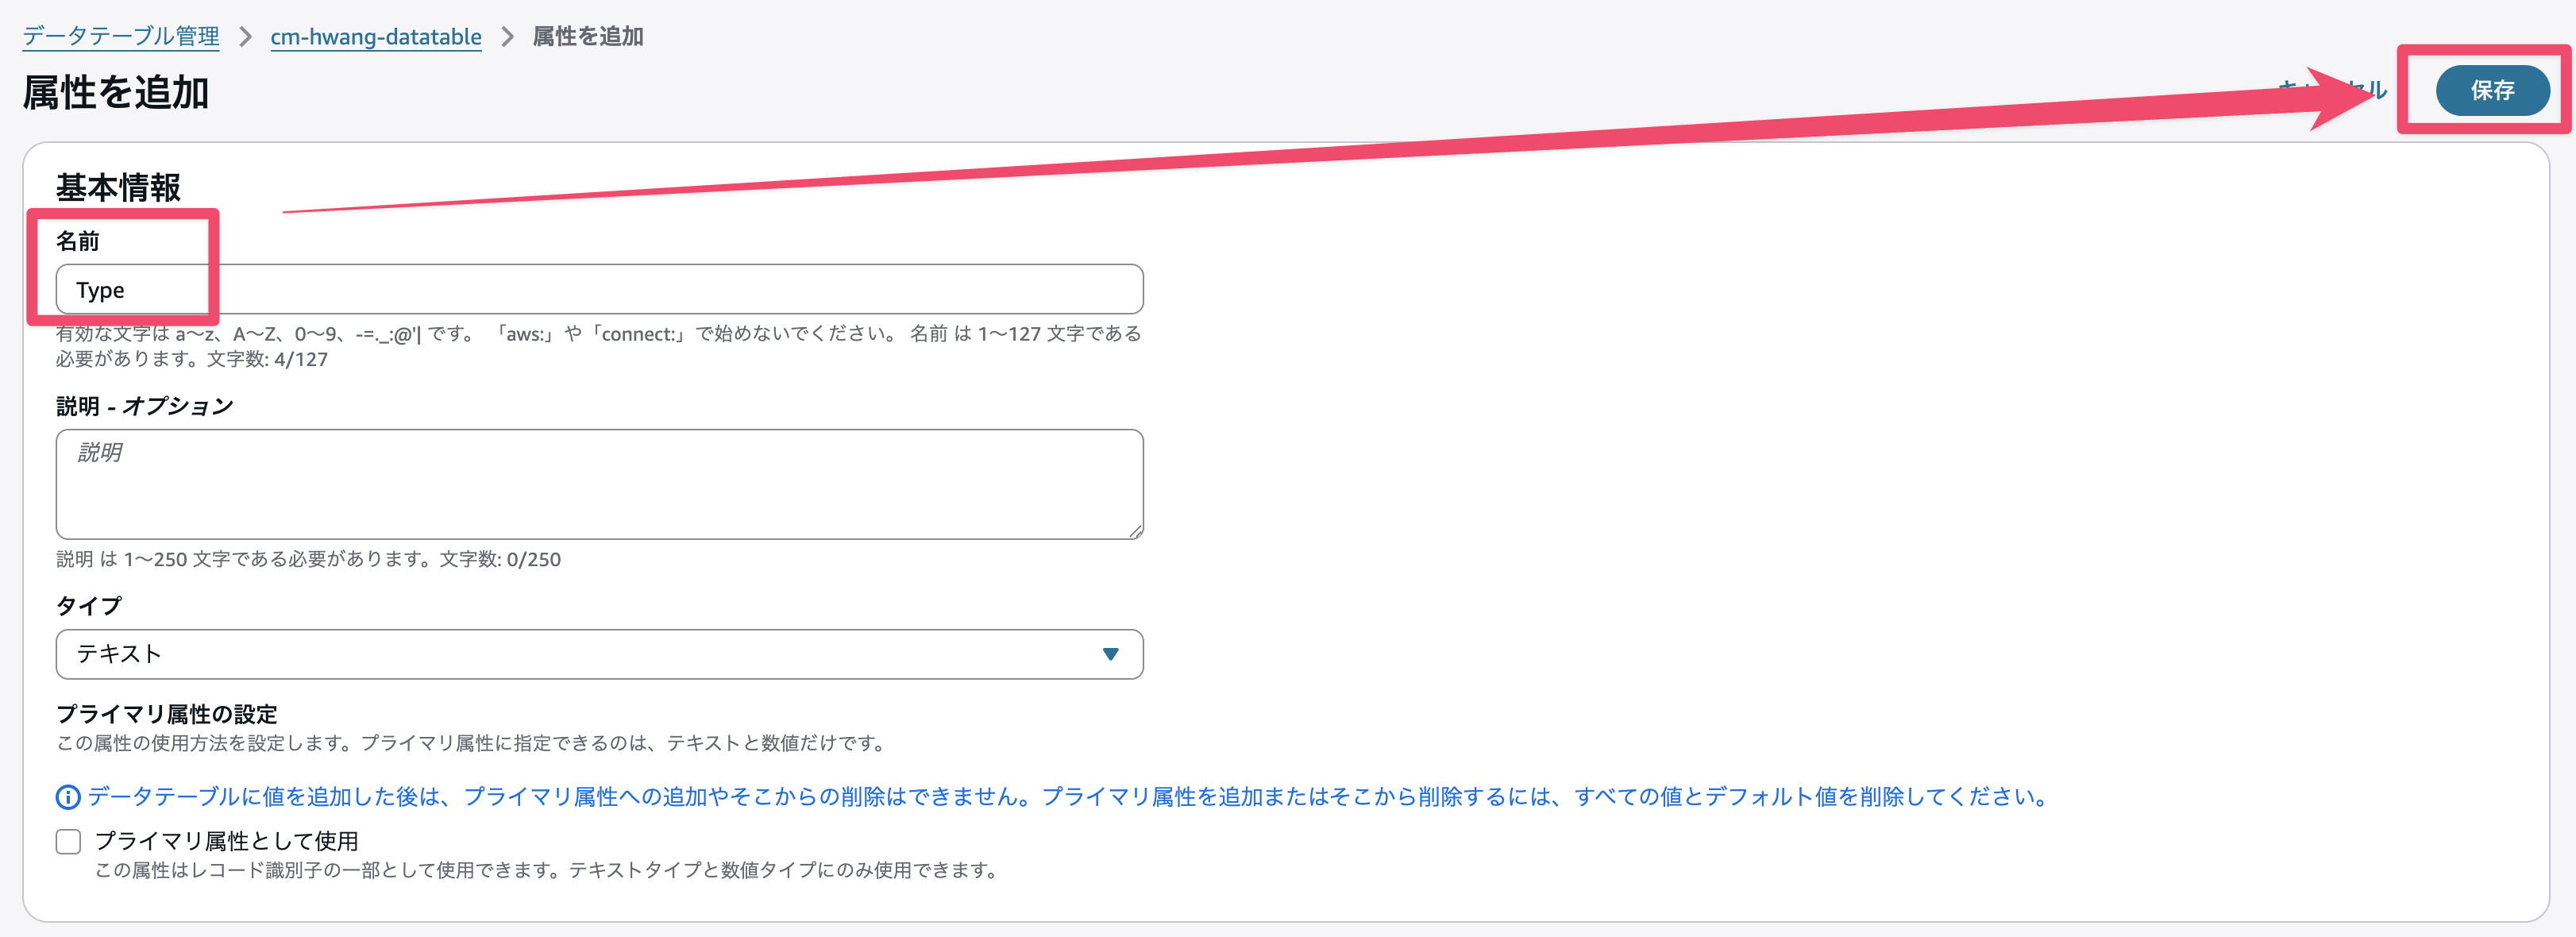The image size is (2576, 937).
Task: Expand the タイプ dropdown arrow
Action: coord(1110,654)
